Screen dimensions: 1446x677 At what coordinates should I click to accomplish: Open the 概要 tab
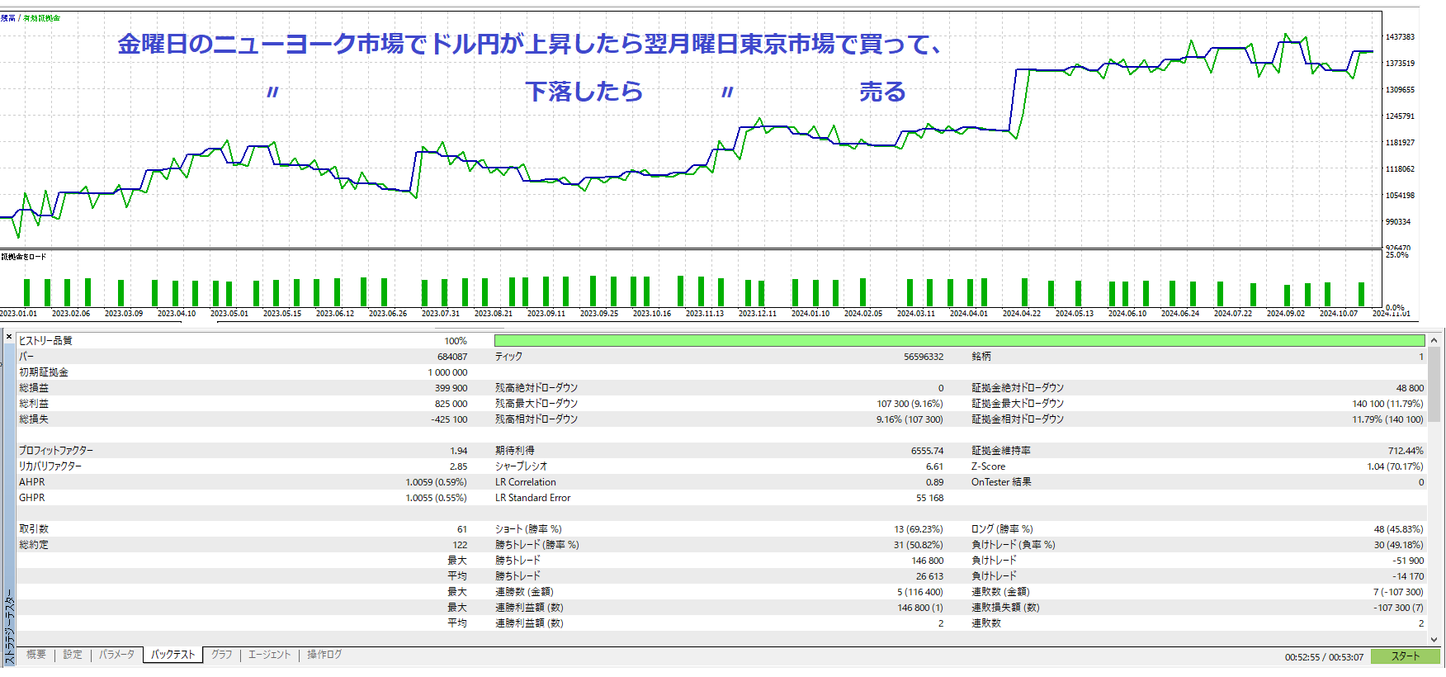[36, 655]
